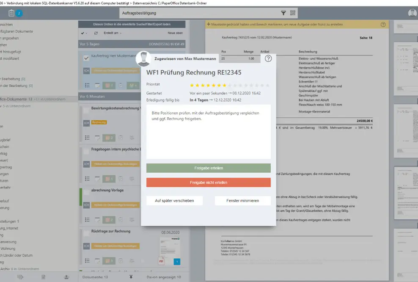
Task: Click green task counter for Fragebogen intern psychische
Action: pyautogui.click(x=109, y=179)
